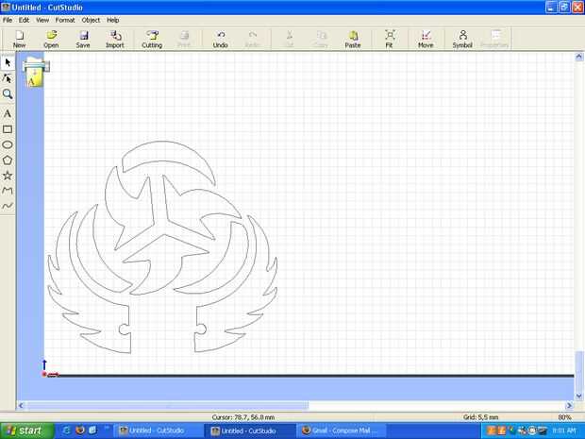Pick the ellipse drawing tool

8,144
